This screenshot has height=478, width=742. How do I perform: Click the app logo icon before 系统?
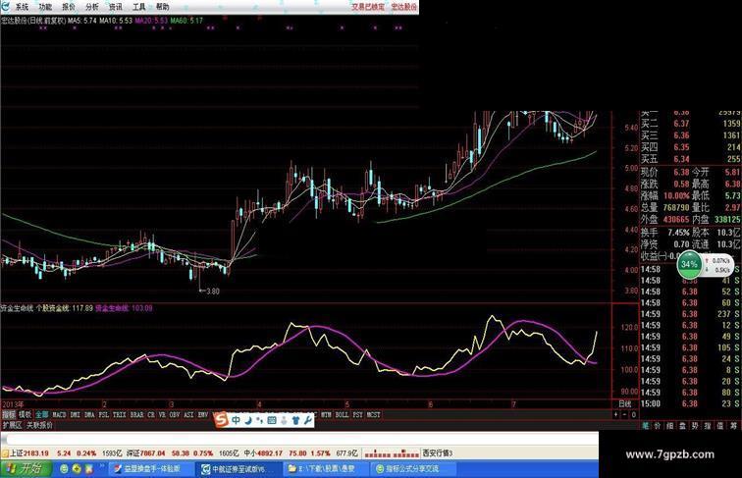click(6, 7)
